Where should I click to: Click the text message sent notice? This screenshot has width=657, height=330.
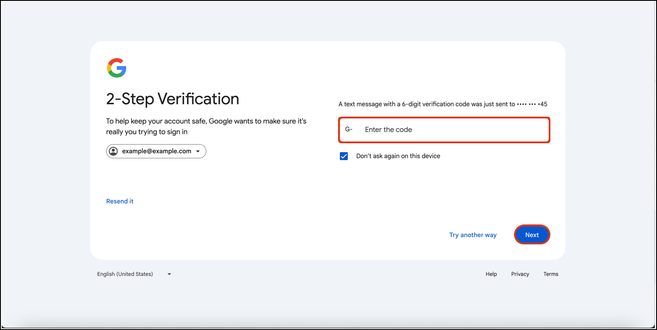(x=426, y=105)
